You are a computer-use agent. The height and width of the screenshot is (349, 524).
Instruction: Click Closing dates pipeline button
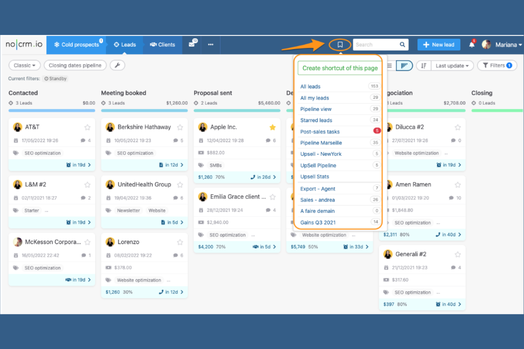coord(75,65)
